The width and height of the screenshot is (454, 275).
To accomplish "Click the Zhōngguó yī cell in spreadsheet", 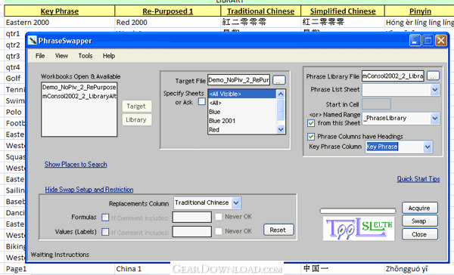I will tap(419, 269).
